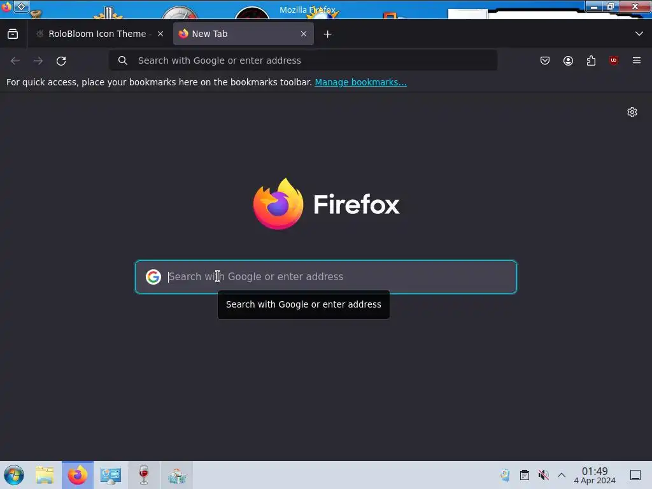Open the file manager from taskbar
The height and width of the screenshot is (489, 652).
coord(45,475)
